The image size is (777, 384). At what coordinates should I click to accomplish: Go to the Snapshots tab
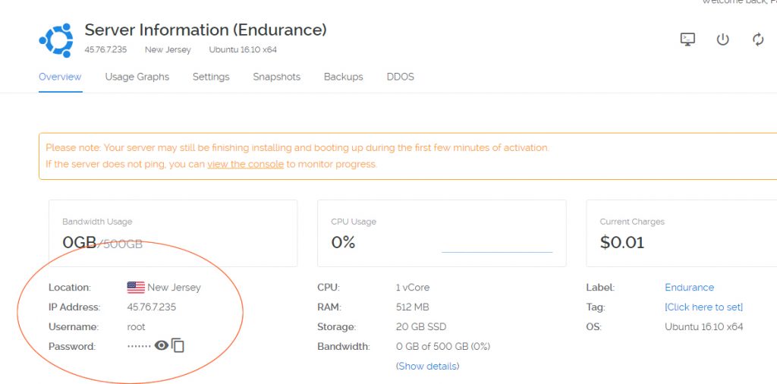276,77
